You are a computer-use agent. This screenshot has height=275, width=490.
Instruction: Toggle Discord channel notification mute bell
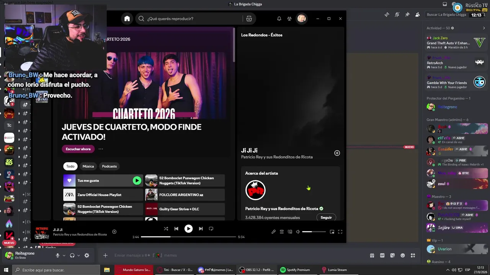point(397,15)
